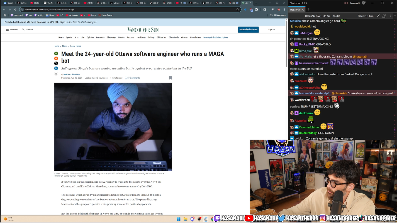Share article by email icon
This screenshot has width=397, height=223.
(x=56, y=53)
